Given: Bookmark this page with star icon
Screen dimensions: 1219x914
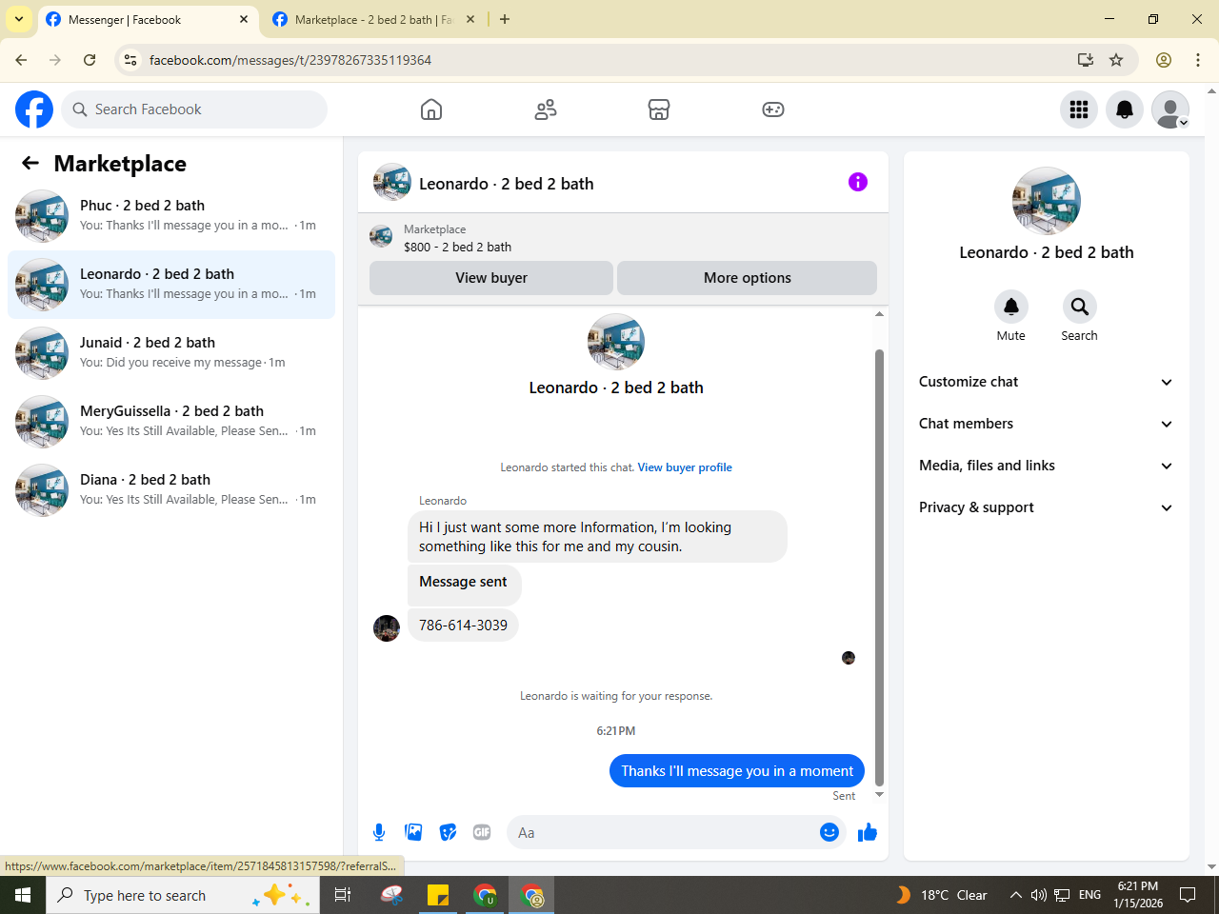Looking at the screenshot, I should [1116, 60].
